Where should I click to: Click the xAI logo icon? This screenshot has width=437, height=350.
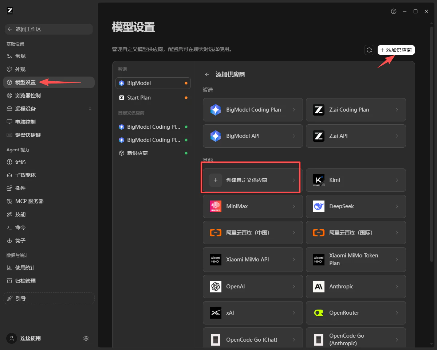coord(216,313)
